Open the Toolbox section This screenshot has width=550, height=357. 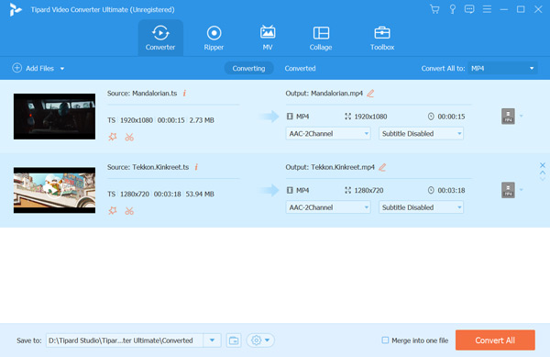coord(382,39)
